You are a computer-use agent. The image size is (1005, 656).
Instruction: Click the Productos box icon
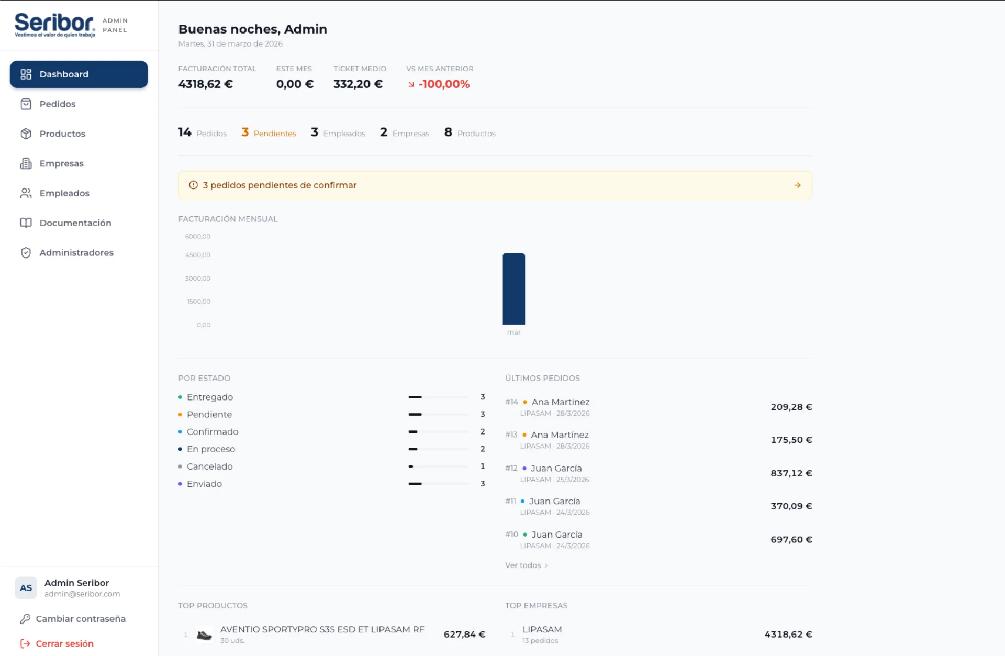click(26, 134)
